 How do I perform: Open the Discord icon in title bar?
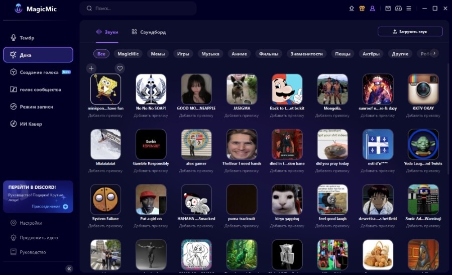[398, 9]
